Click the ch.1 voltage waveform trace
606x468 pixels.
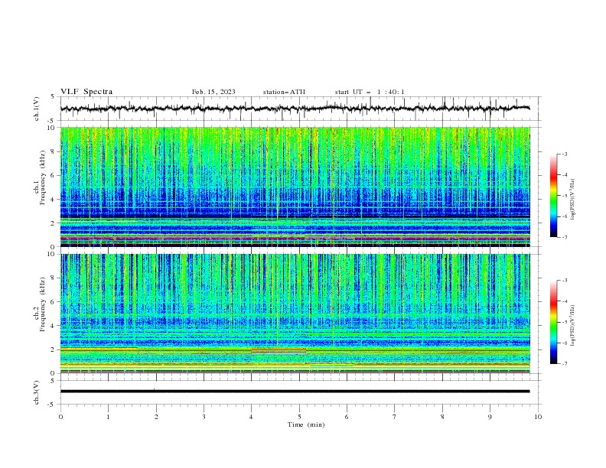tap(295, 109)
